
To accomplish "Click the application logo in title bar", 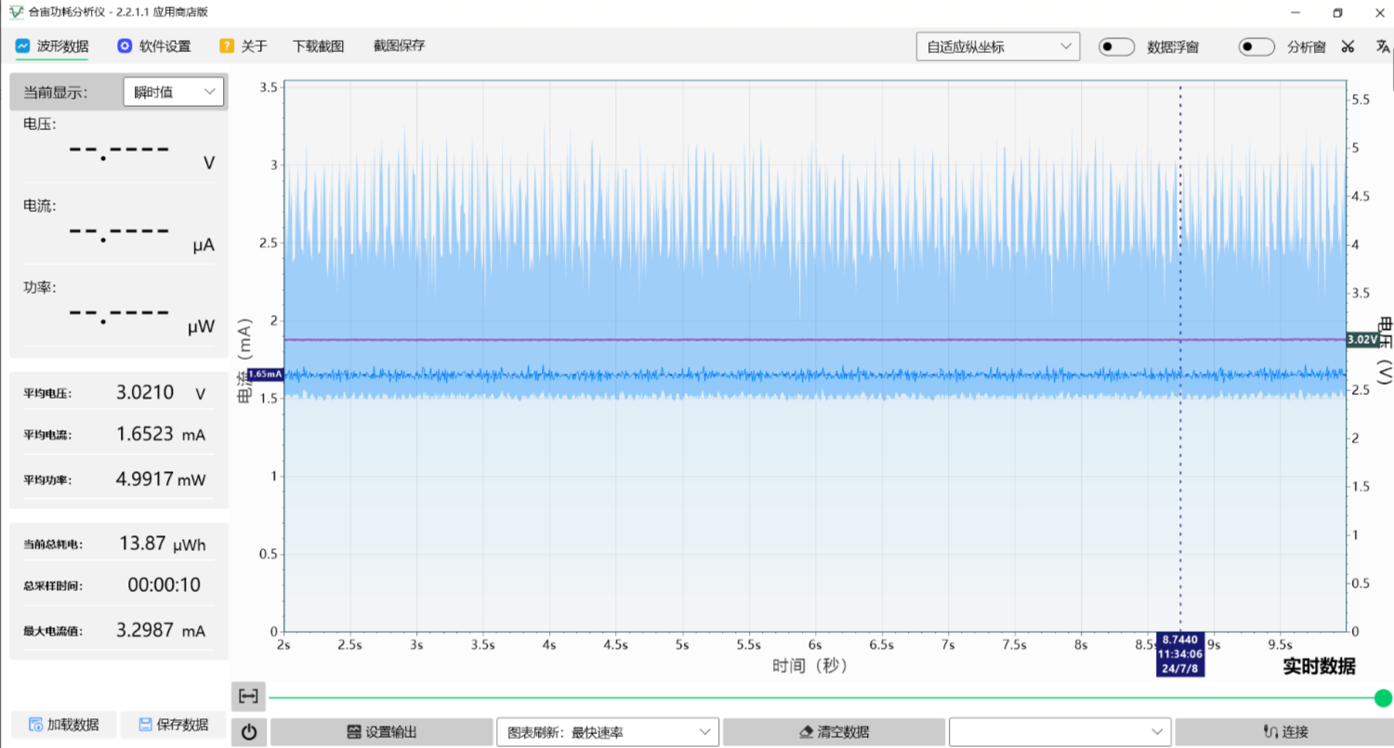I will point(15,12).
